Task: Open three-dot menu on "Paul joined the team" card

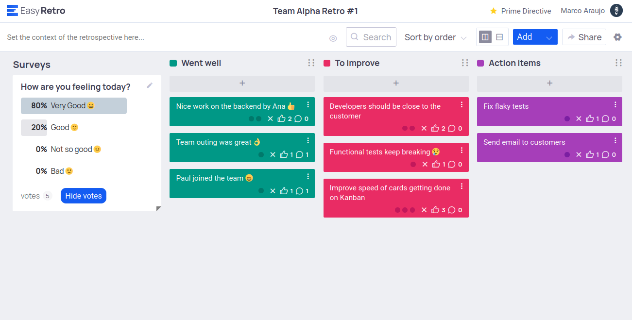Action: [x=308, y=176]
